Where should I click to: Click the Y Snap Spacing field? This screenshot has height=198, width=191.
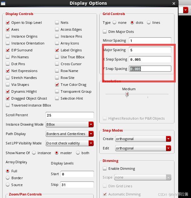tap(150, 69)
